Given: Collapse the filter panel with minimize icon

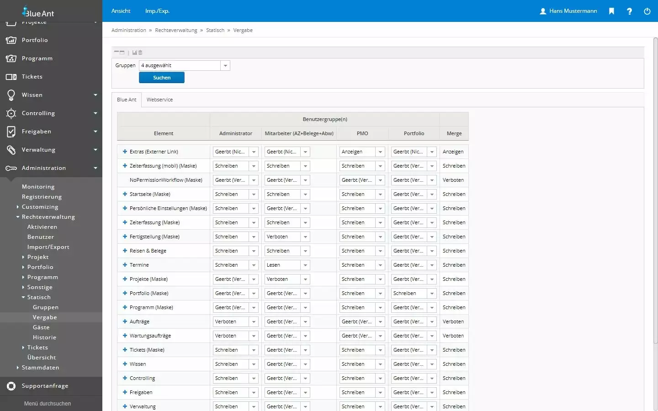Looking at the screenshot, I should click(117, 53).
